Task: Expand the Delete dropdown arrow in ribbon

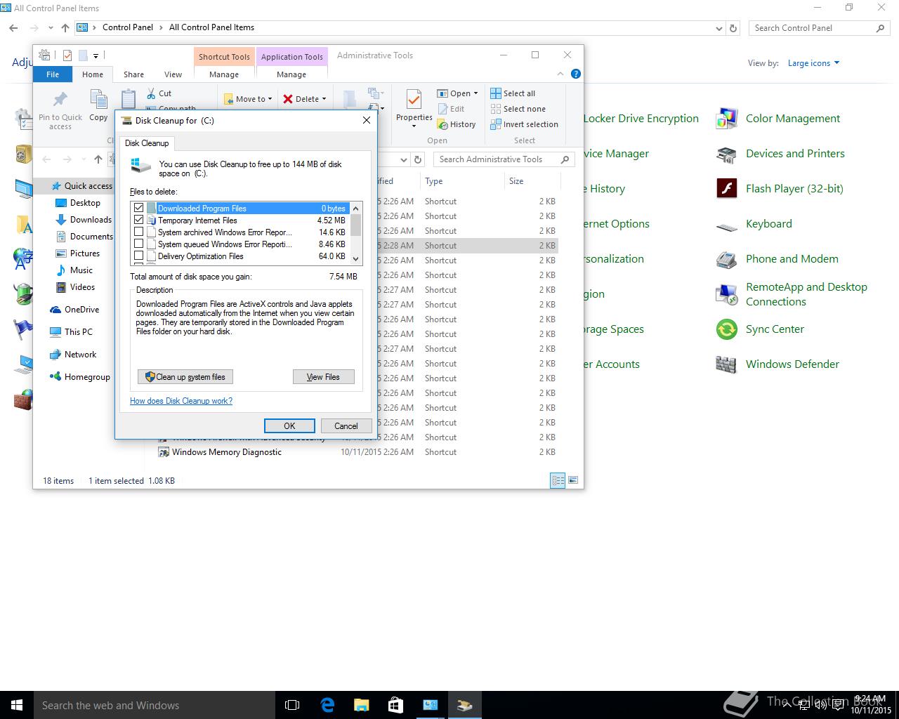Action: (x=324, y=99)
